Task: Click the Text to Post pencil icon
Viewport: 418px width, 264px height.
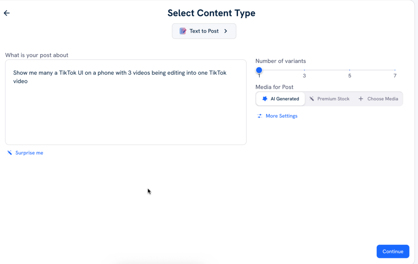Action: pos(183,31)
